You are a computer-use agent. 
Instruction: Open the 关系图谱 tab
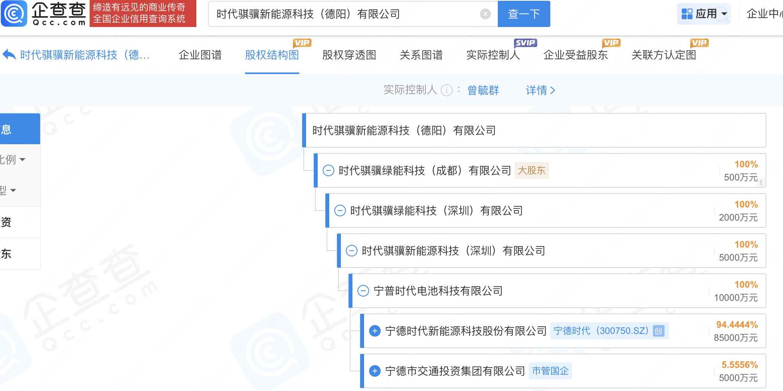pyautogui.click(x=421, y=55)
